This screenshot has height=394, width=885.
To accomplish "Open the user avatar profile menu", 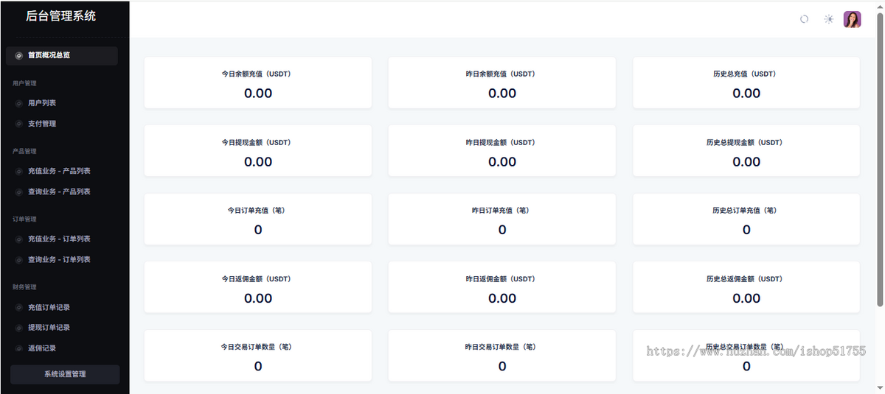I will coord(853,19).
